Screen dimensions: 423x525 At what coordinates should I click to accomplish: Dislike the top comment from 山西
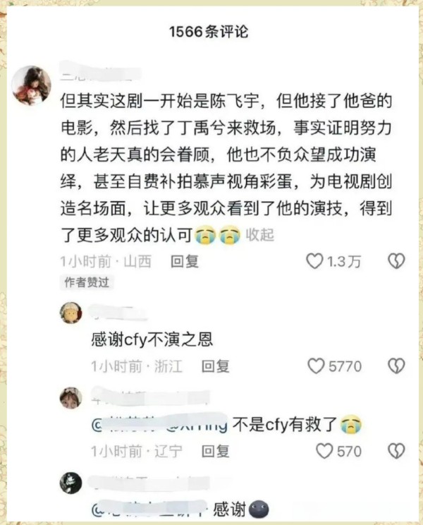(x=396, y=261)
